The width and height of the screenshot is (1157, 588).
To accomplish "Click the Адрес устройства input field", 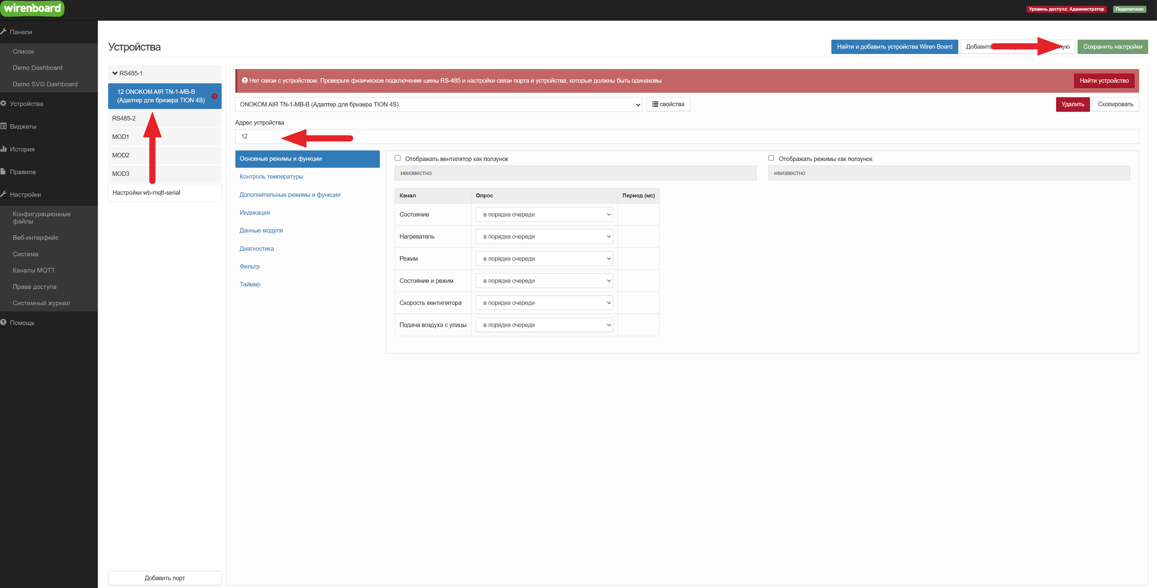I will (x=686, y=136).
